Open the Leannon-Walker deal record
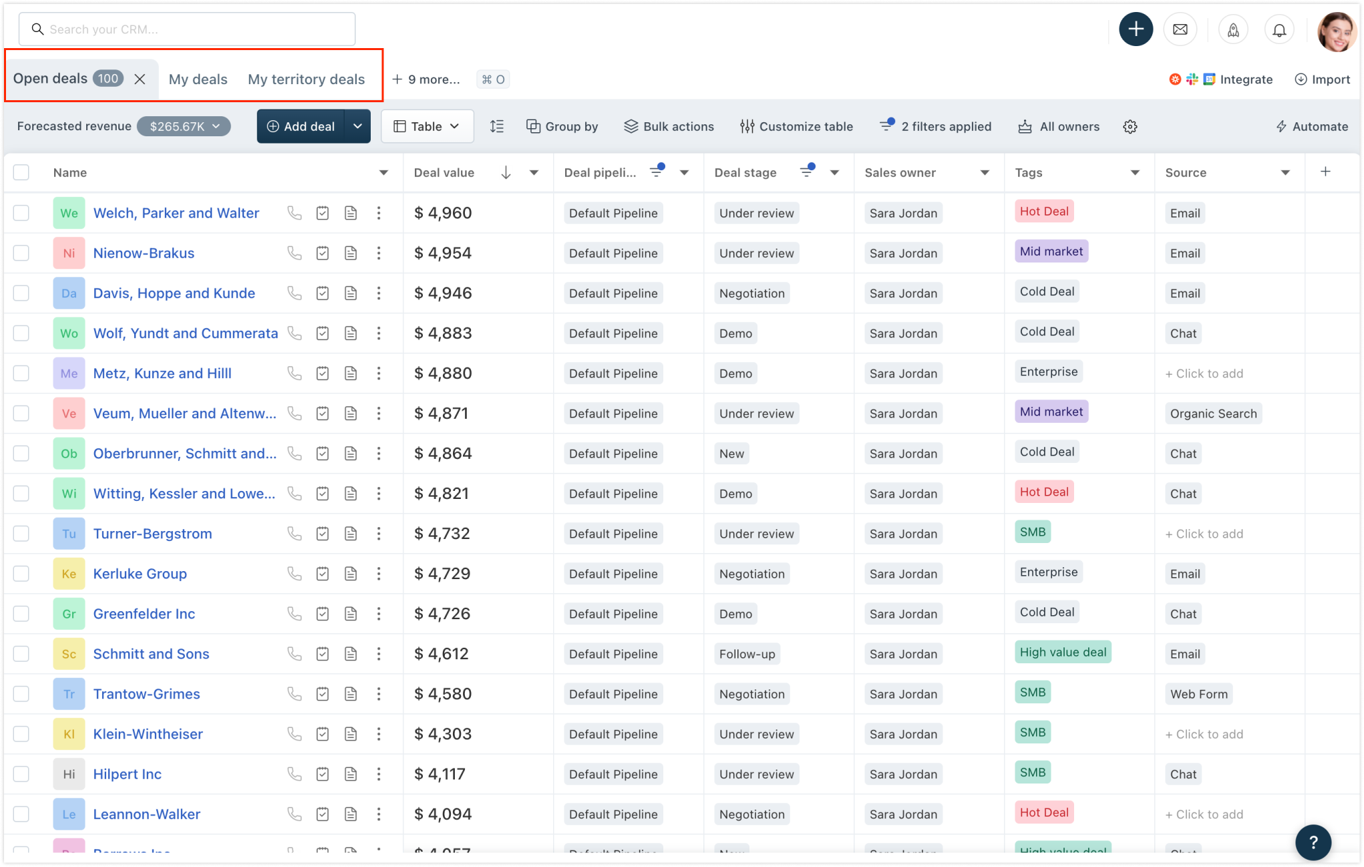1364x867 pixels. tap(146, 814)
